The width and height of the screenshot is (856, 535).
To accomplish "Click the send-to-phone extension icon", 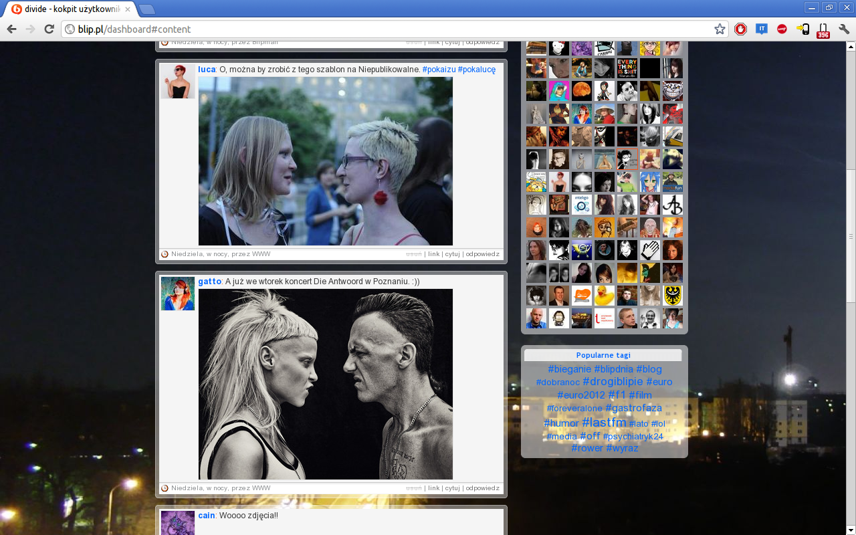I will pos(802,29).
